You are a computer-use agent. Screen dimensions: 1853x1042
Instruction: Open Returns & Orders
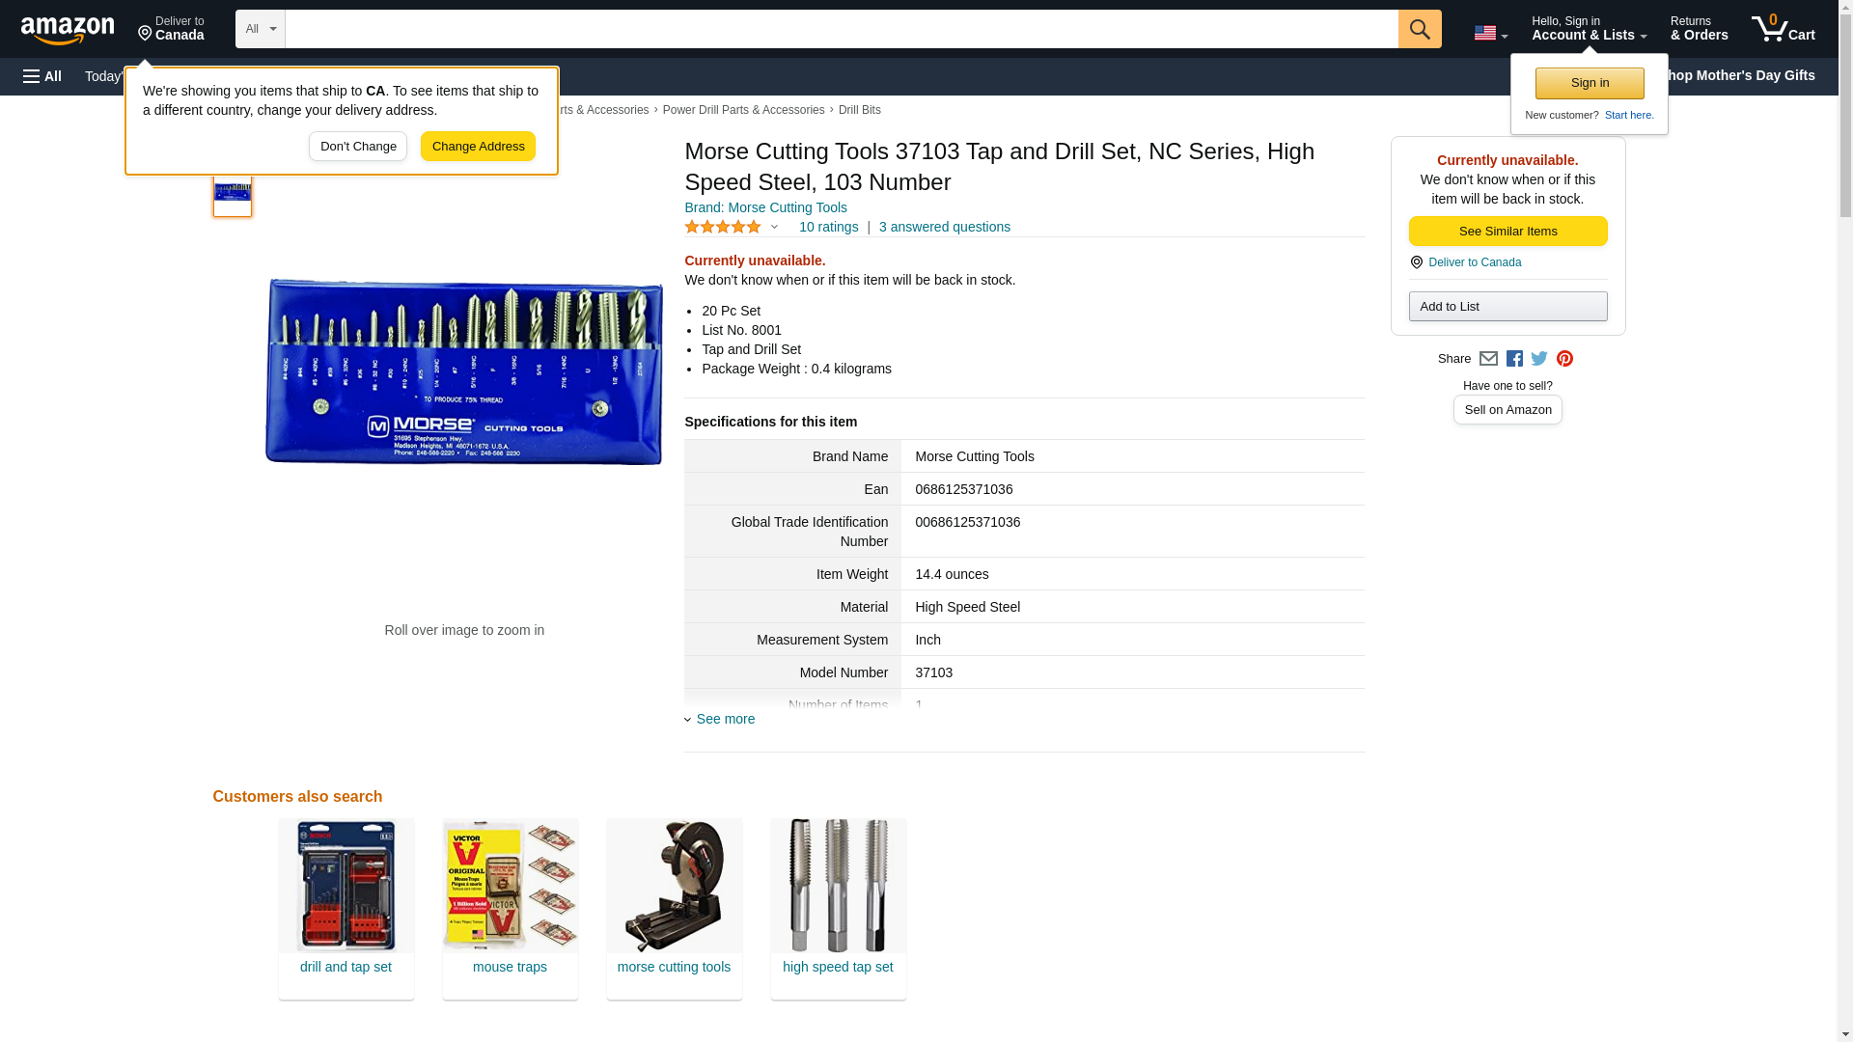(1699, 29)
